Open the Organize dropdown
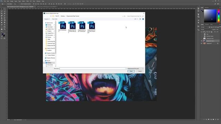Viewport: 221px width, 124px height. pyautogui.click(x=47, y=19)
